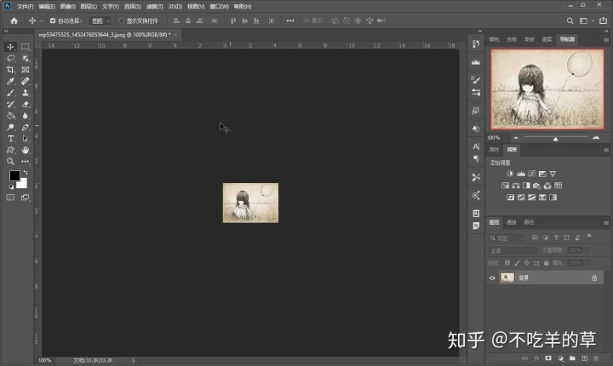The image size is (613, 366).
Task: Open the blend mode dropdown
Action: tap(513, 250)
